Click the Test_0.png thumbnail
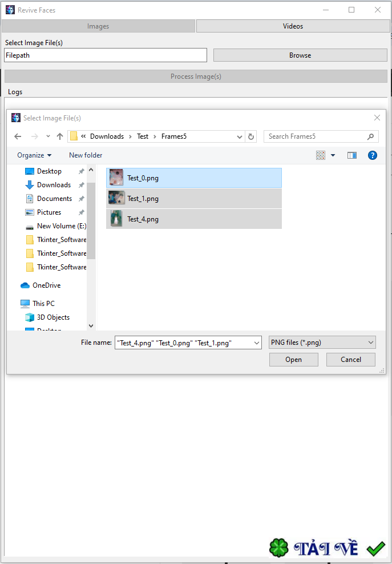Viewport: 392px width, 564px height. click(116, 178)
